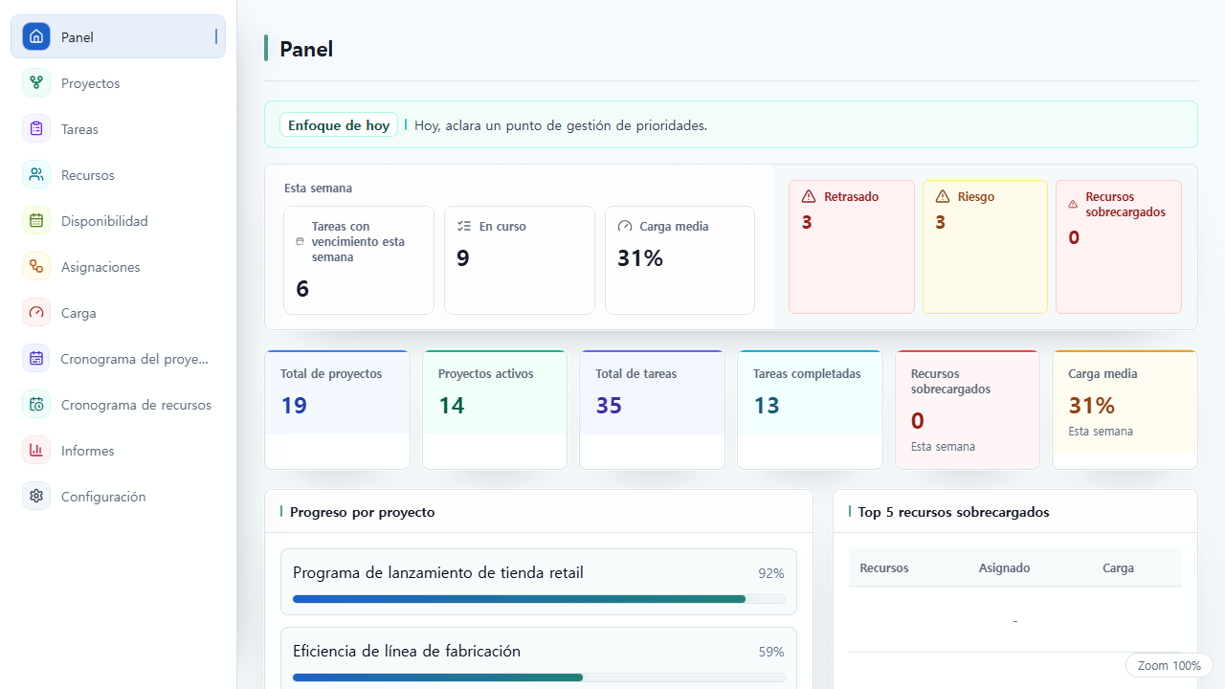The height and width of the screenshot is (689, 1225).
Task: Select the Total de tareas 35 card
Action: pos(652,410)
